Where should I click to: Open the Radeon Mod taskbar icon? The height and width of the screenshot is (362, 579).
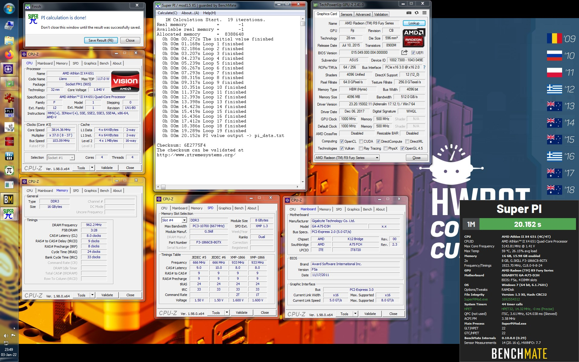(9, 141)
